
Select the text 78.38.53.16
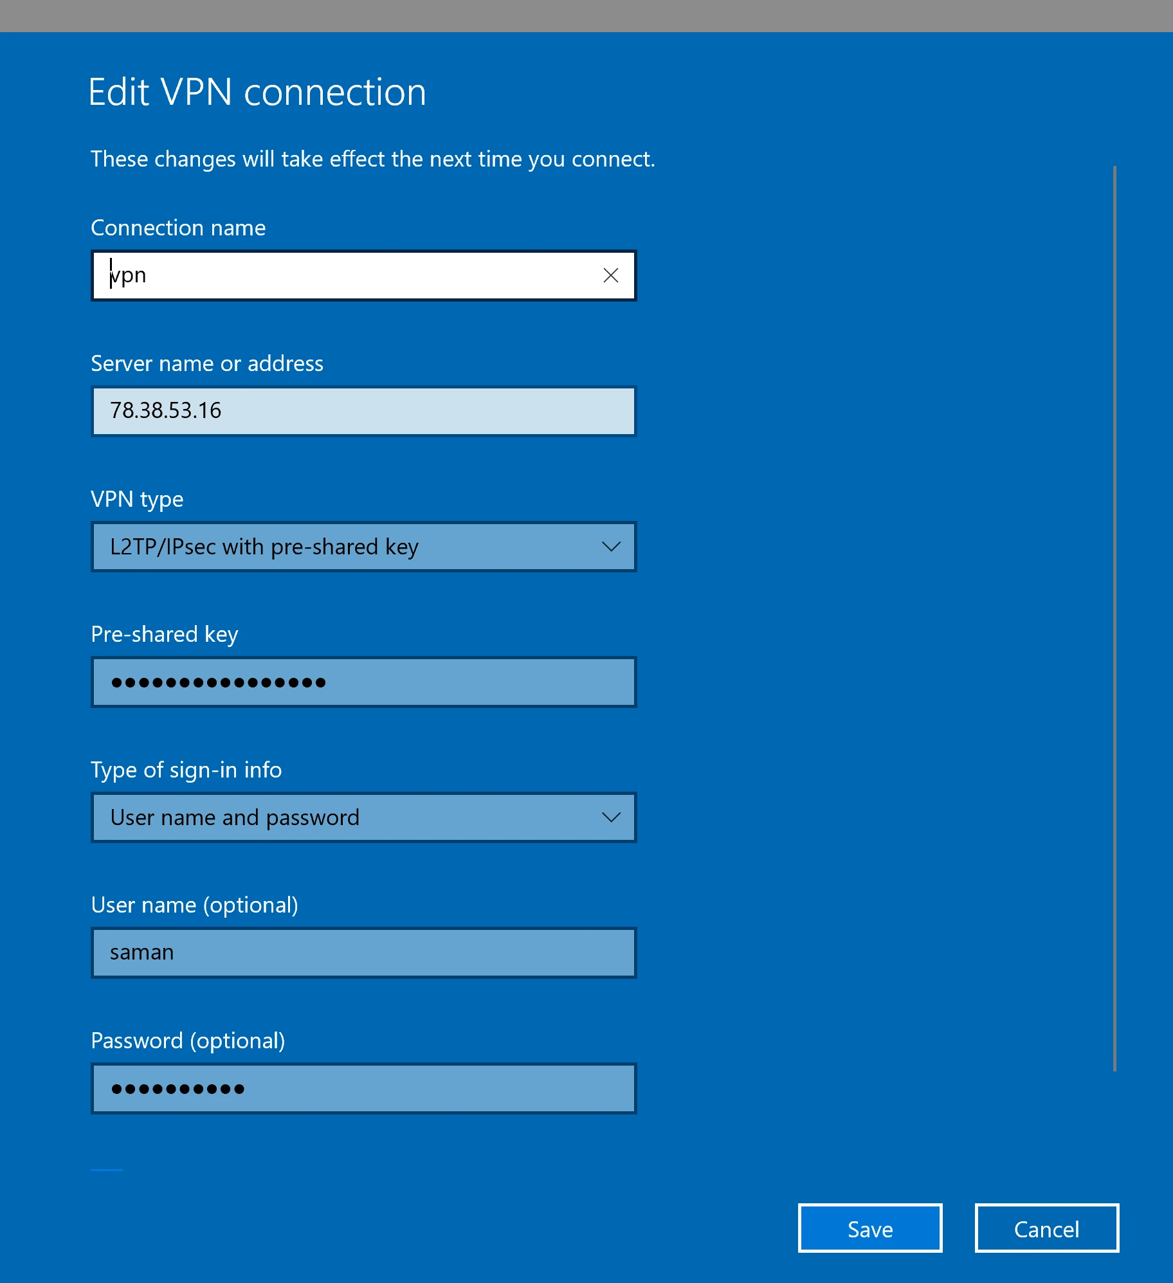click(164, 411)
